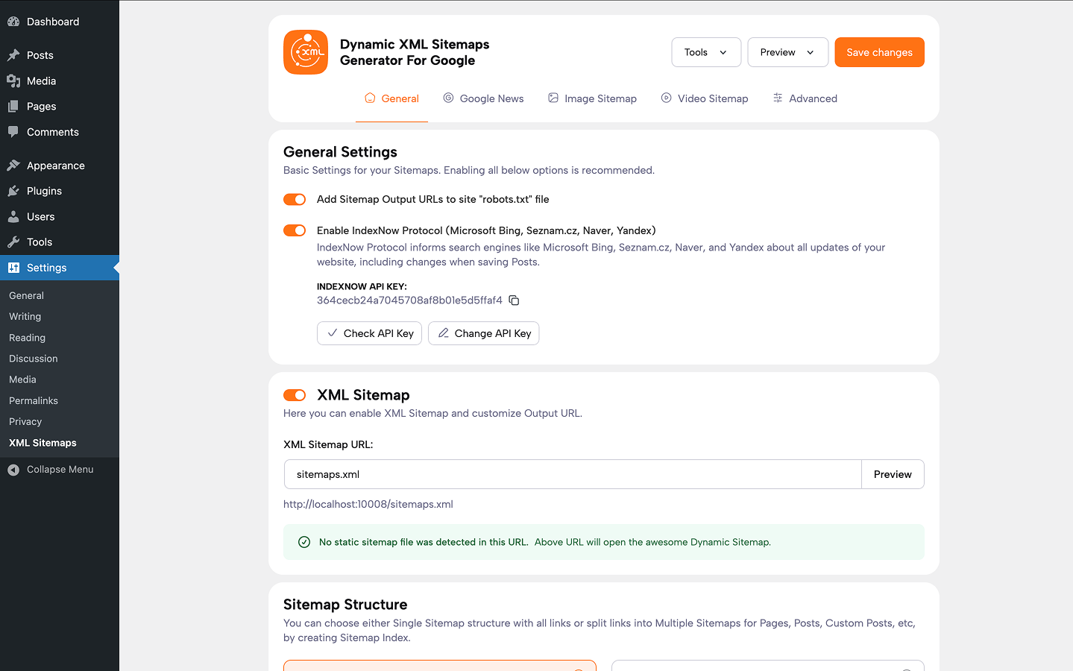Click the XML Sitemaps plugin logo
1073x671 pixels.
pyautogui.click(x=306, y=52)
